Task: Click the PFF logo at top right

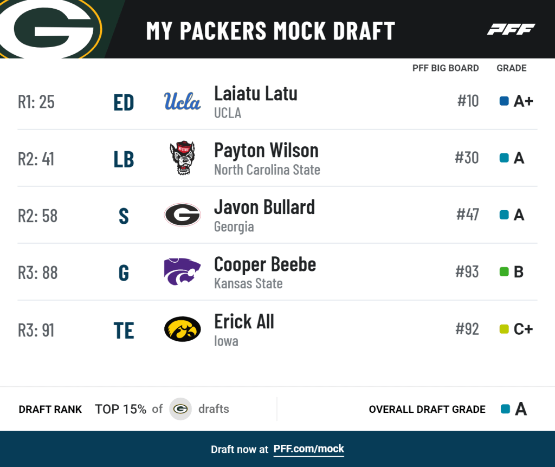Action: (511, 29)
